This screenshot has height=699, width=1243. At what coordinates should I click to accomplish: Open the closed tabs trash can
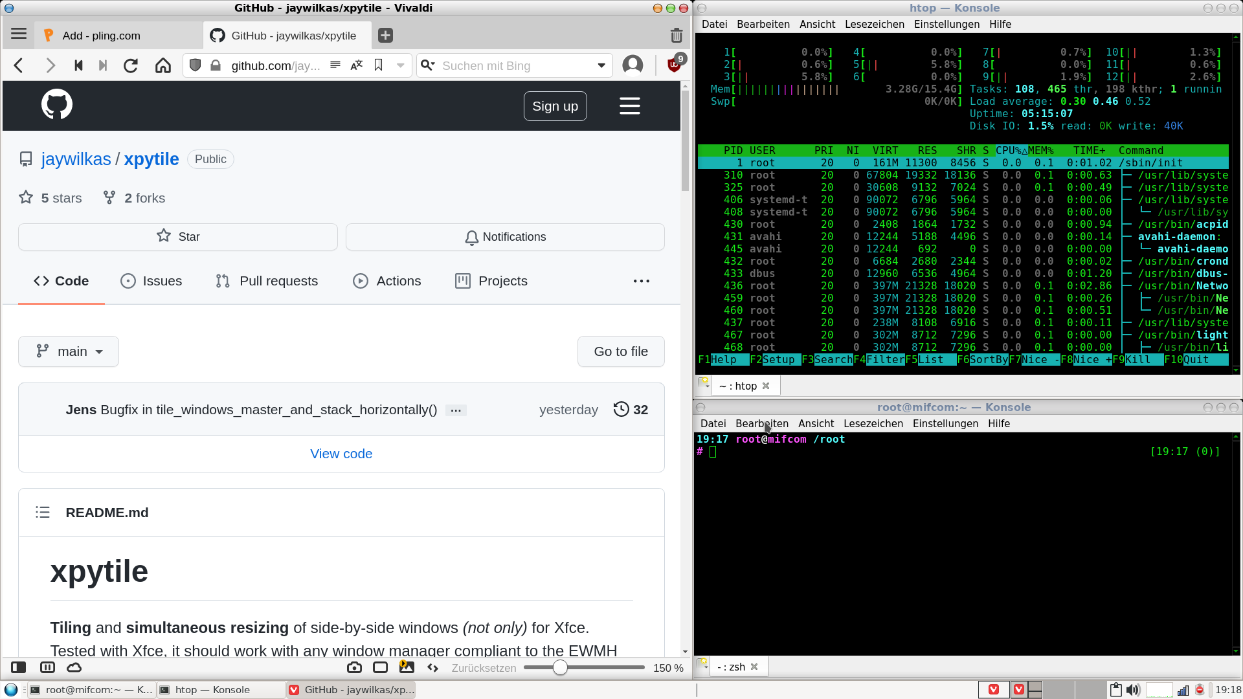point(677,36)
